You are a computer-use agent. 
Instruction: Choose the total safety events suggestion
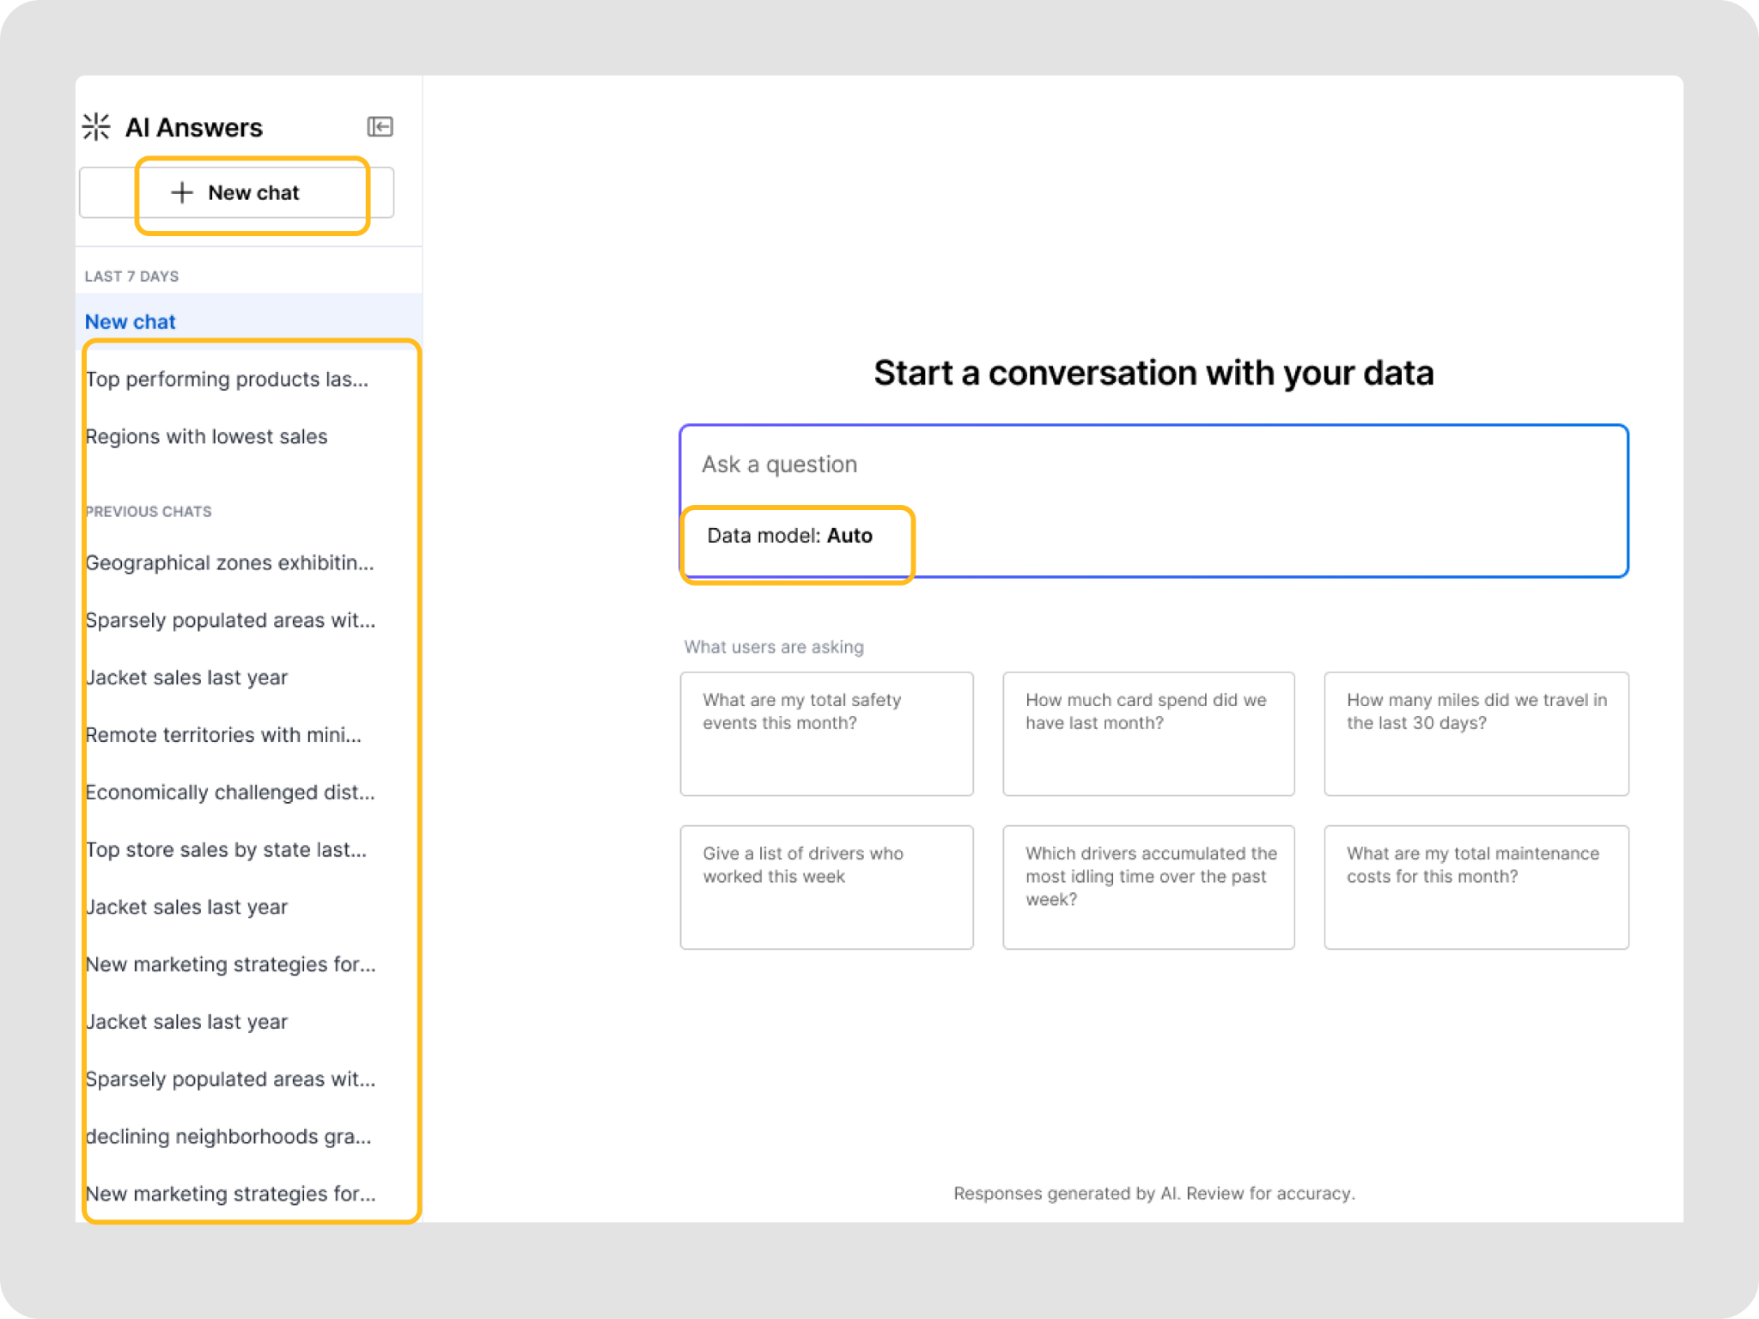(826, 733)
